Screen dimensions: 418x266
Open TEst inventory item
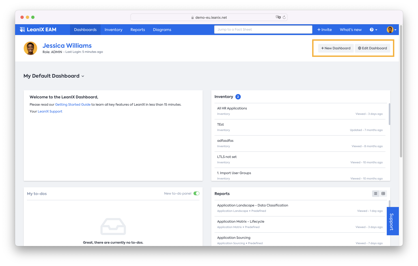pos(300,127)
